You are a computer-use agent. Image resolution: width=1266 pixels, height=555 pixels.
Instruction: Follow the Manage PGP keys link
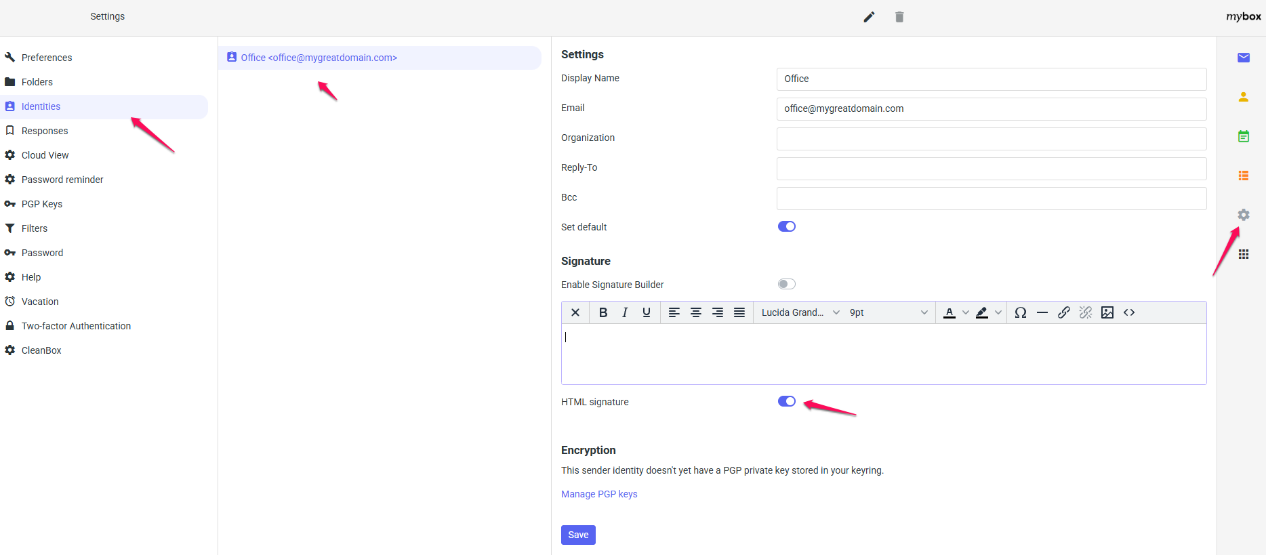pos(599,494)
